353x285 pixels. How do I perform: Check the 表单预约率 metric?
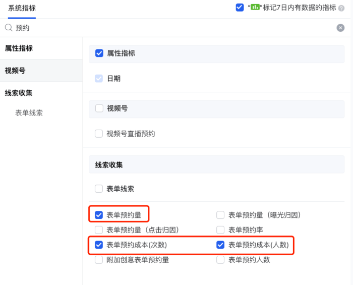tap(220, 230)
